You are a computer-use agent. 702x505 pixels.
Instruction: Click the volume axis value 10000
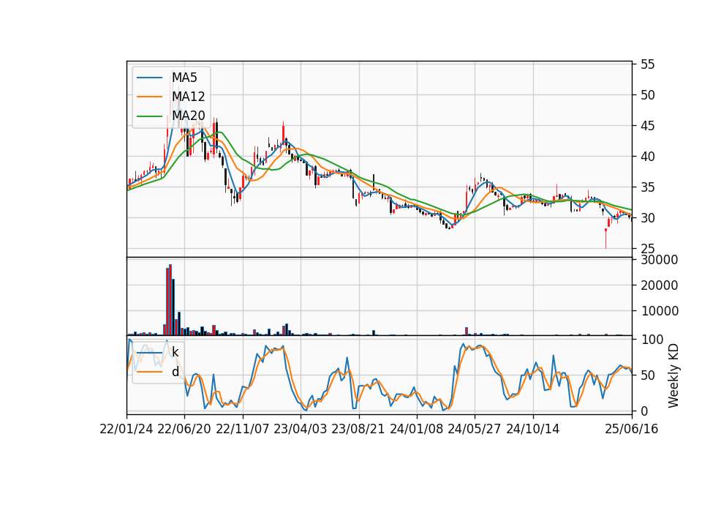pyautogui.click(x=659, y=310)
